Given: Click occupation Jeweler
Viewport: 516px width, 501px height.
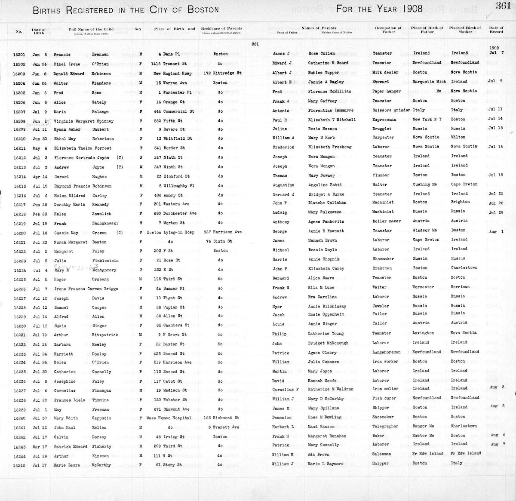Looking at the screenshot, I should coord(381,306).
